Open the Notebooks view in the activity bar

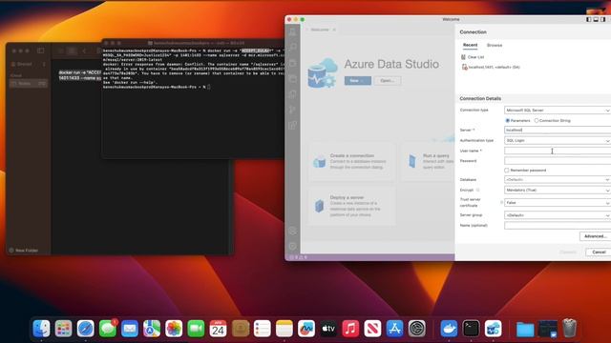(292, 63)
